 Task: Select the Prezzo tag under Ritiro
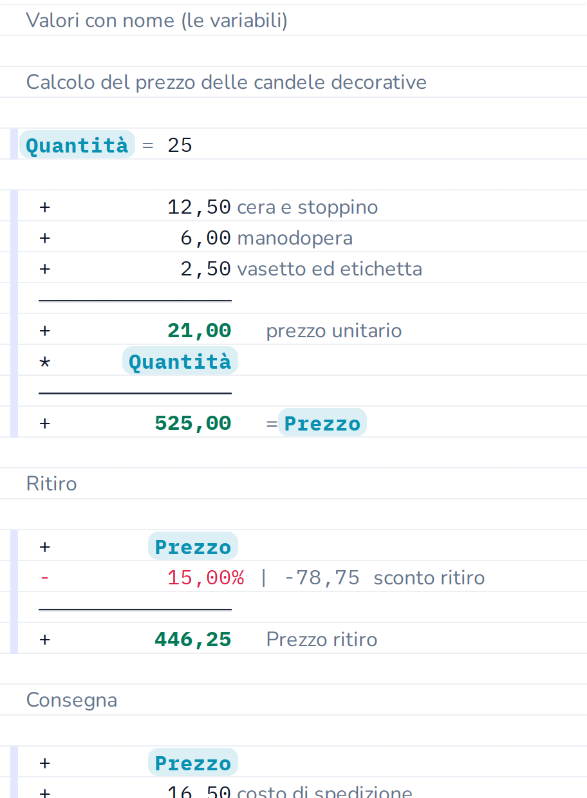[193, 547]
